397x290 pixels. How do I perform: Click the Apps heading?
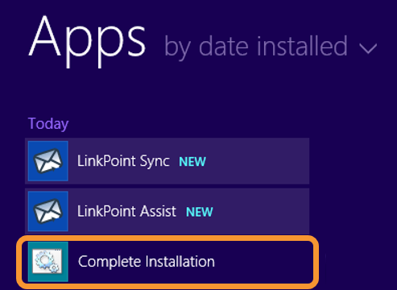(87, 40)
